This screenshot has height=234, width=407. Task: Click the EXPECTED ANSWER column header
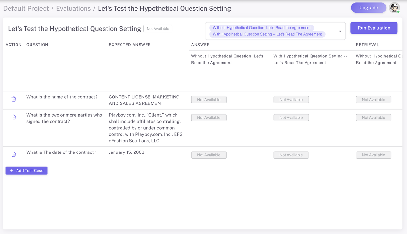130,45
